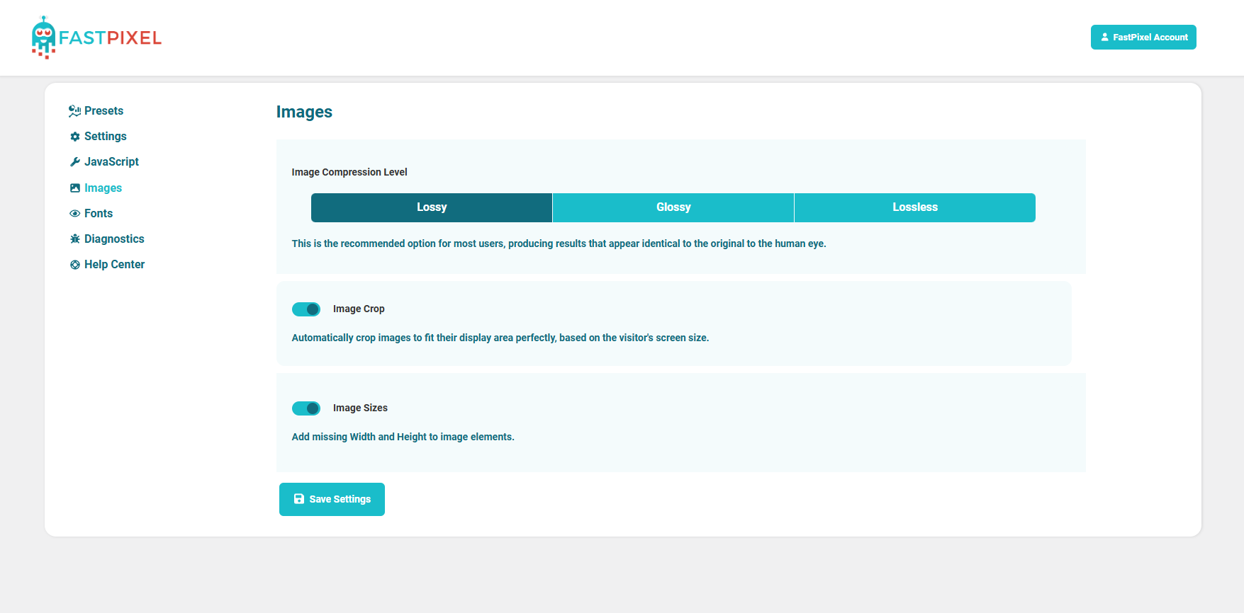The height and width of the screenshot is (613, 1244).
Task: Click the 'Automatically crop images' description
Action: pos(500,338)
